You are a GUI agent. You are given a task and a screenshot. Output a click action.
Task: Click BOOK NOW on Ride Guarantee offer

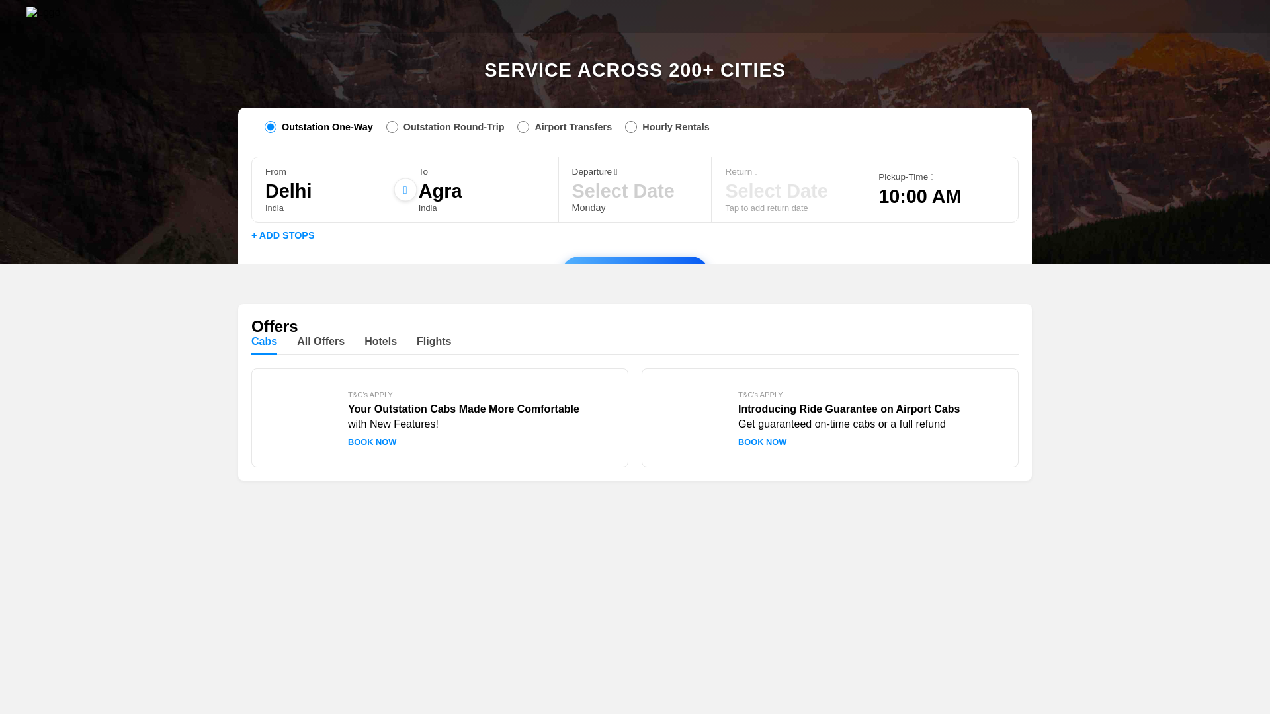click(763, 442)
